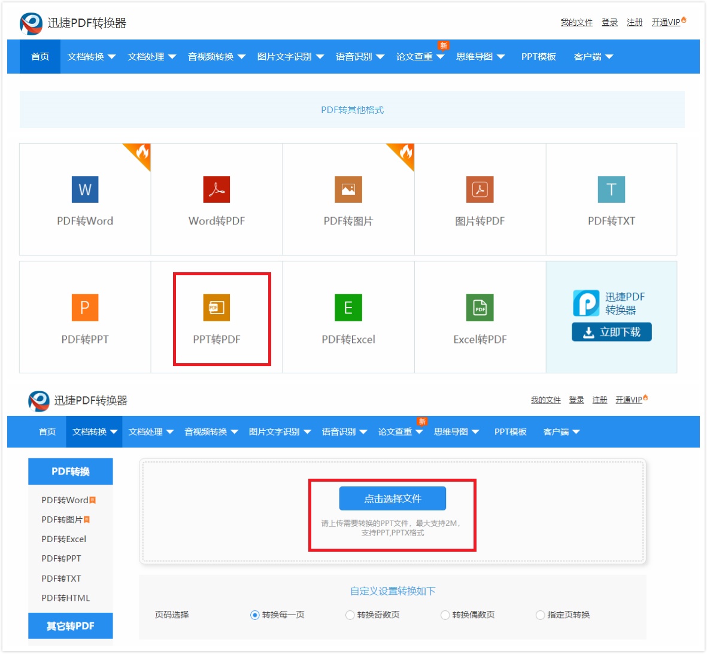Open the PDF转图片 picture icon
This screenshot has height=654, width=707.
click(x=348, y=189)
